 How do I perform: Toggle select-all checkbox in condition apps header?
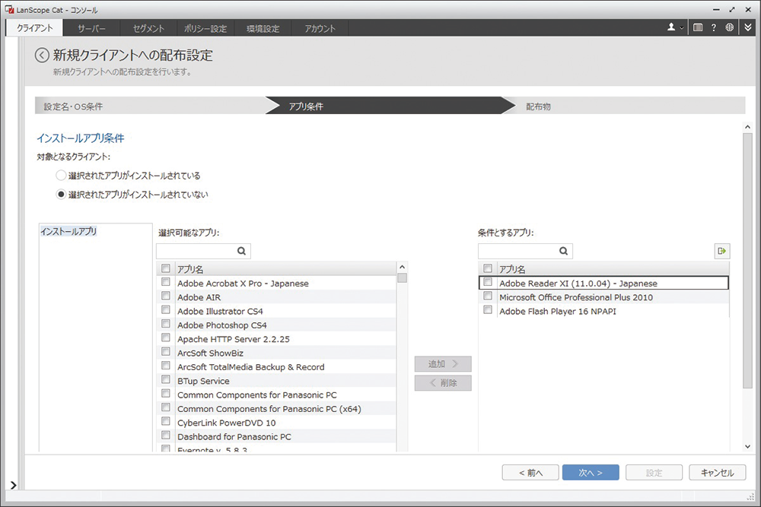pyautogui.click(x=489, y=268)
